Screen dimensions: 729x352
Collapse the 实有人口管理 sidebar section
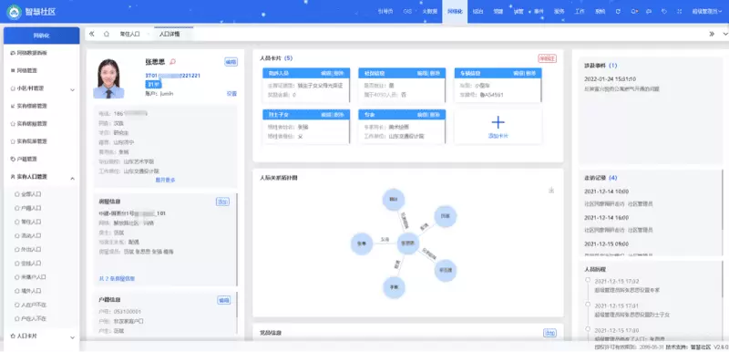pyautogui.click(x=42, y=177)
